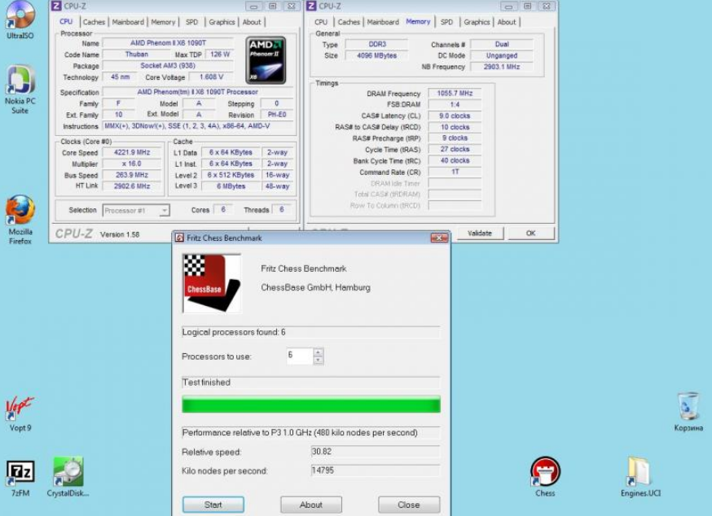Image resolution: width=712 pixels, height=516 pixels.
Task: Click the memory Size value 4096 MBytes
Action: (x=376, y=55)
